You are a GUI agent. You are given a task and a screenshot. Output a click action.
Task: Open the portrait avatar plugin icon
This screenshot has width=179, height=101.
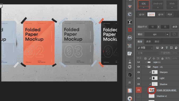click(x=130, y=22)
